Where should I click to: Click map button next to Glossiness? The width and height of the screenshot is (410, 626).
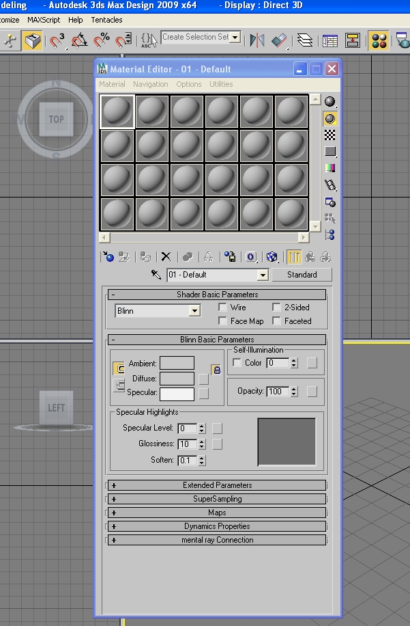click(217, 444)
